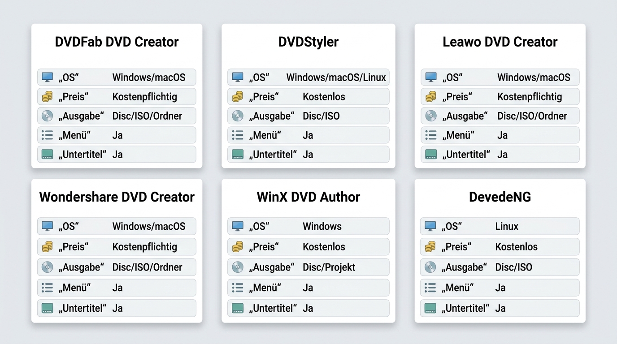Click the „Untertitel“ label in DVDFab card
617x344 pixels.
(83, 155)
